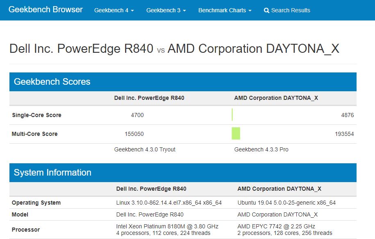Go to the Geekbench Browser home link
Viewport: 375px width, 239px height.
point(45,9)
